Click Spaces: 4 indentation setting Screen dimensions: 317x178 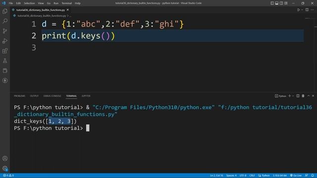[x=231, y=176]
